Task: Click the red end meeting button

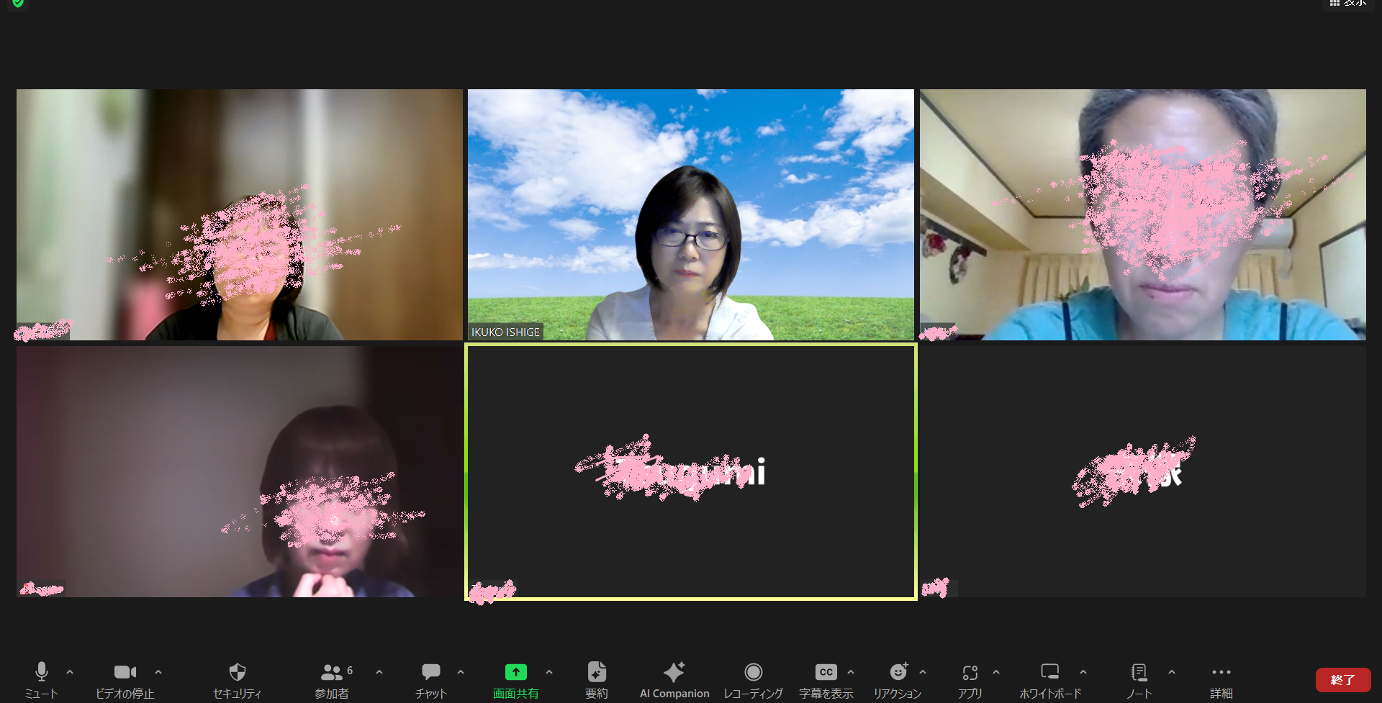Action: point(1342,679)
